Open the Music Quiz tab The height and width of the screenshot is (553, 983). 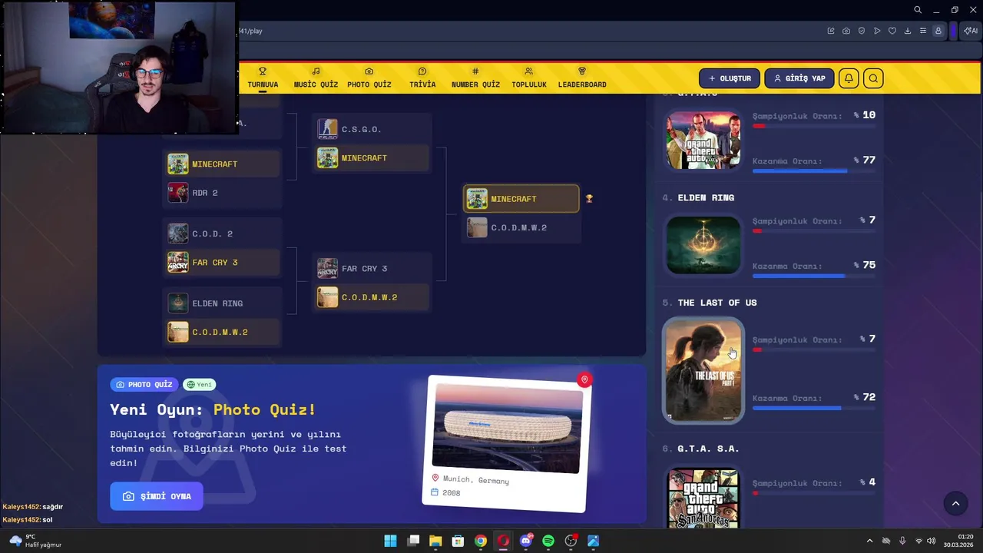point(316,78)
